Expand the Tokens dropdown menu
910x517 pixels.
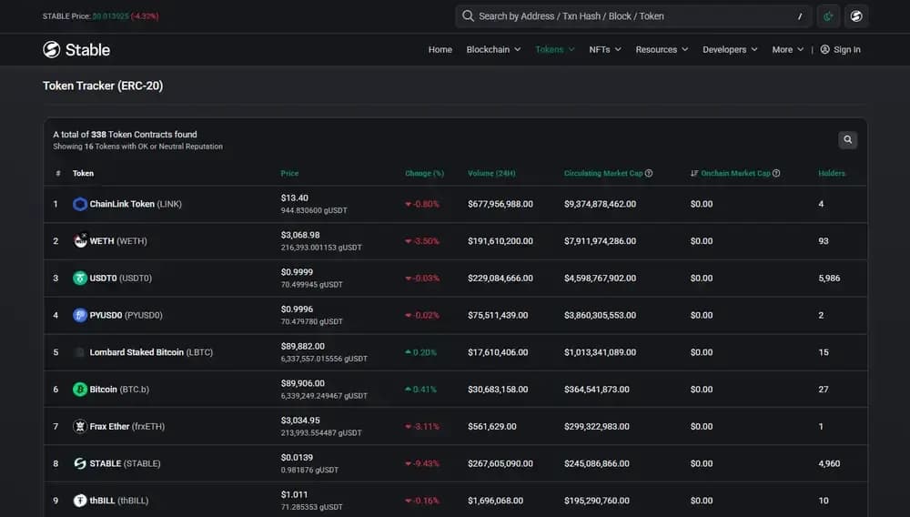point(555,49)
